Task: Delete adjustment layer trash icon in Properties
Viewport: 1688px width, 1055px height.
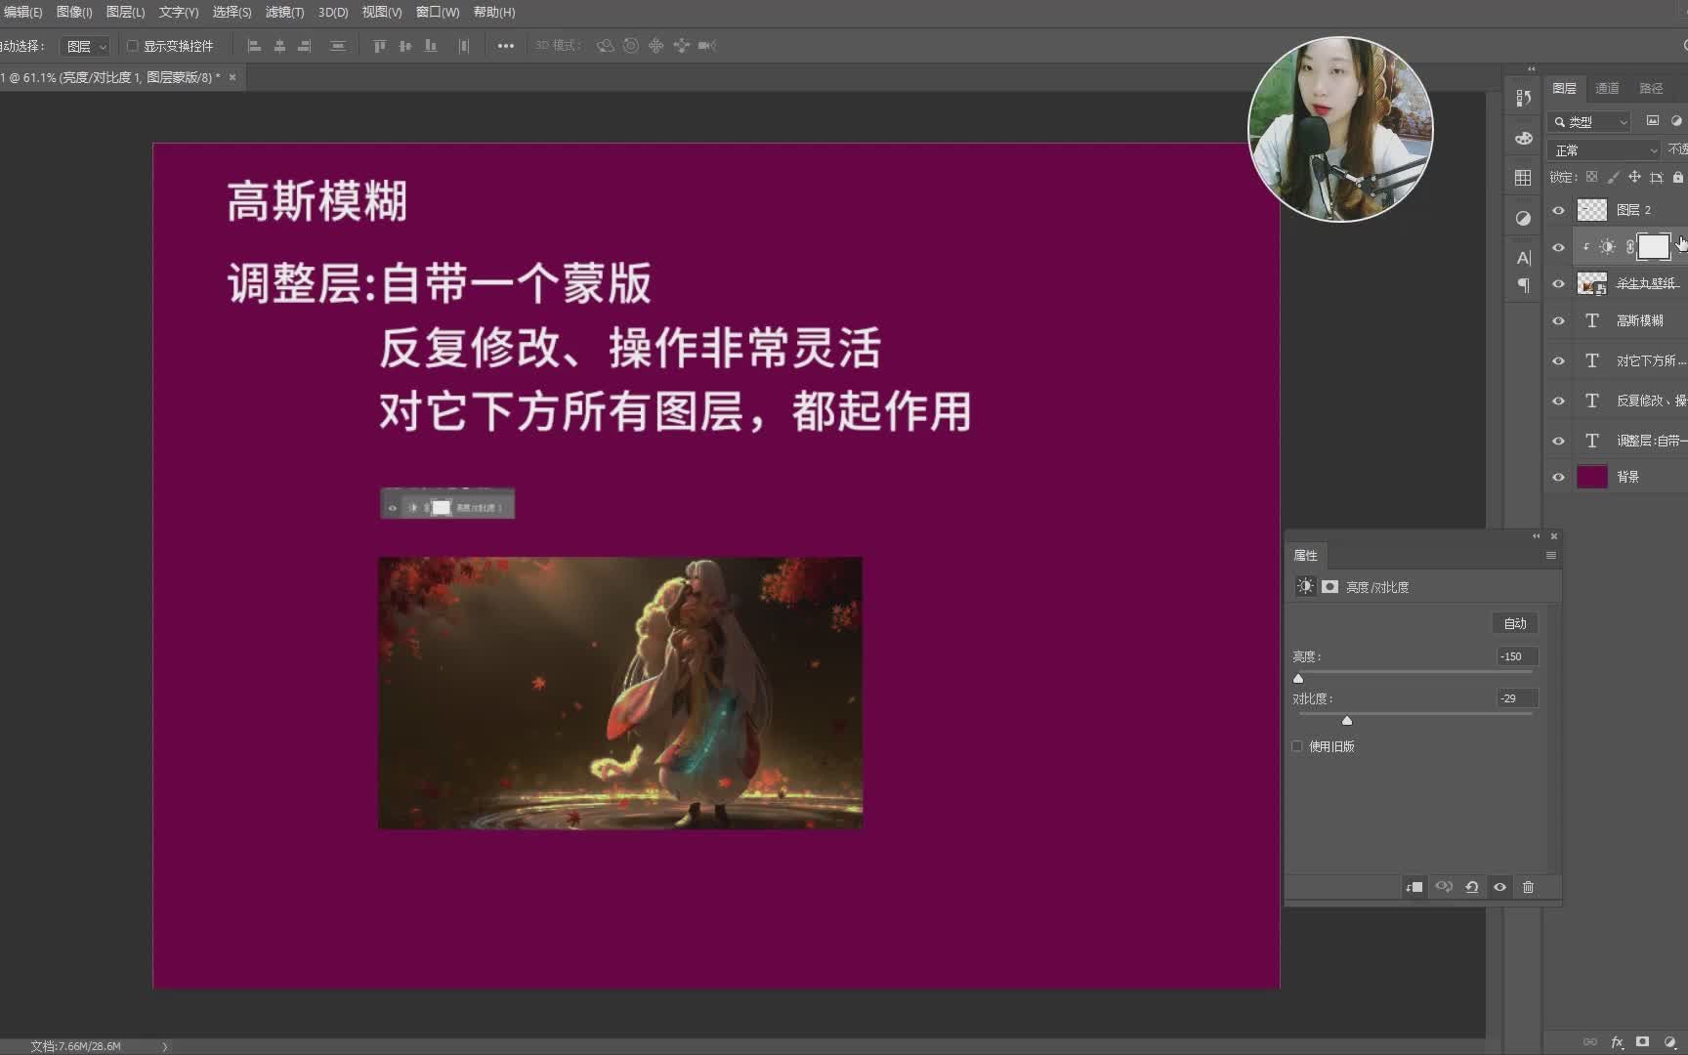Action: coord(1529,887)
